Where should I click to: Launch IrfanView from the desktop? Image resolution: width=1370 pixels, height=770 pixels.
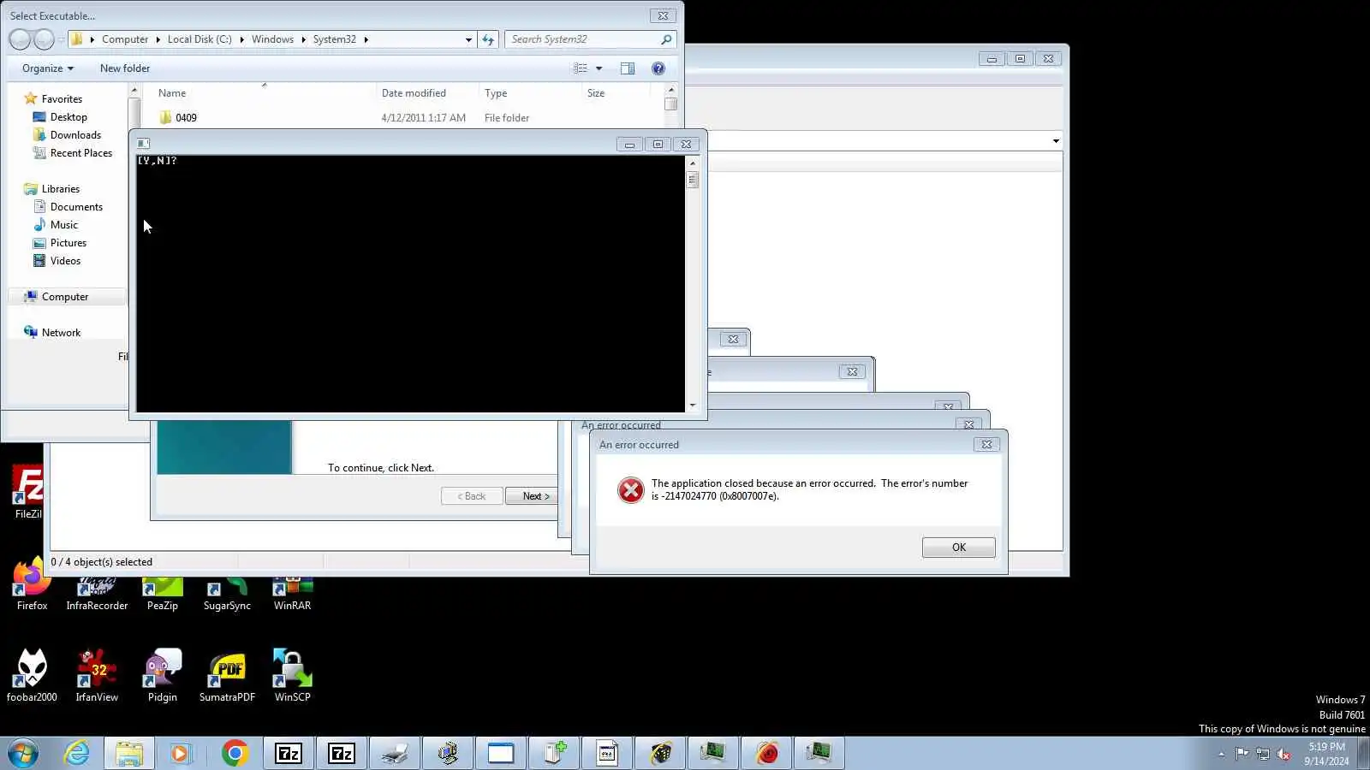click(97, 676)
